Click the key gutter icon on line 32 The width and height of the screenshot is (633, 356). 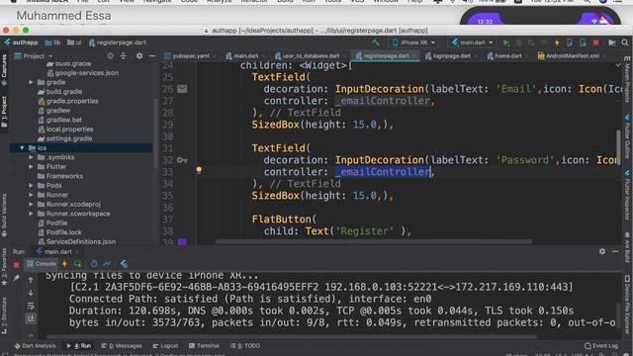(x=182, y=160)
